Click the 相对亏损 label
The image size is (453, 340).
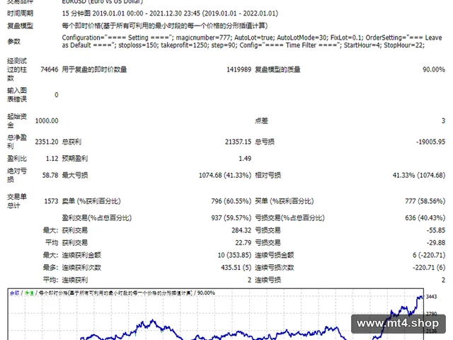point(268,175)
